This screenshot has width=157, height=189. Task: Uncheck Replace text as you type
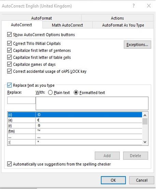pyautogui.click(x=10, y=85)
